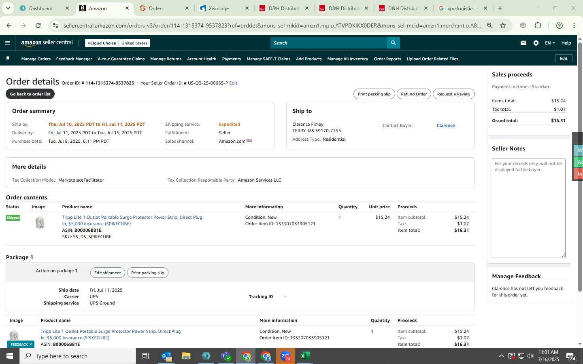
Task: Open Payments menu item
Action: tap(232, 59)
